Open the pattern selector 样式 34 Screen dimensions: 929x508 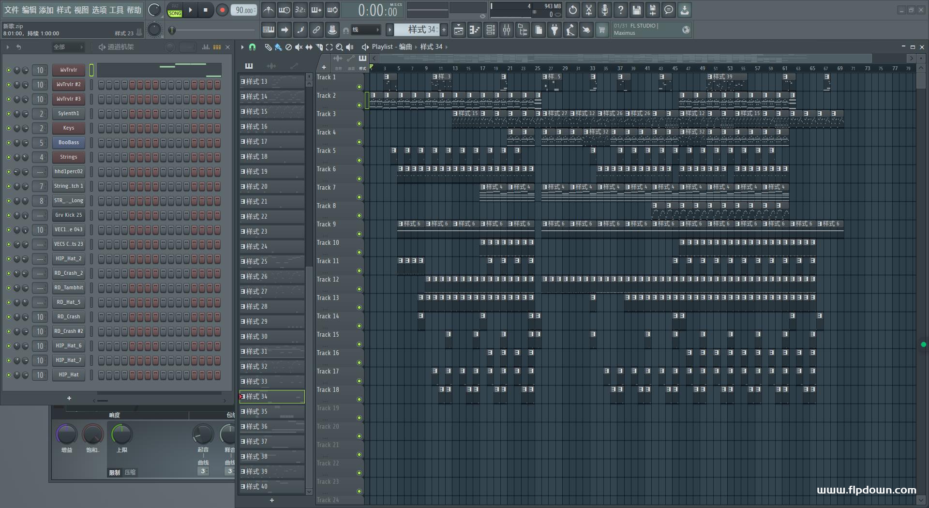click(x=417, y=30)
